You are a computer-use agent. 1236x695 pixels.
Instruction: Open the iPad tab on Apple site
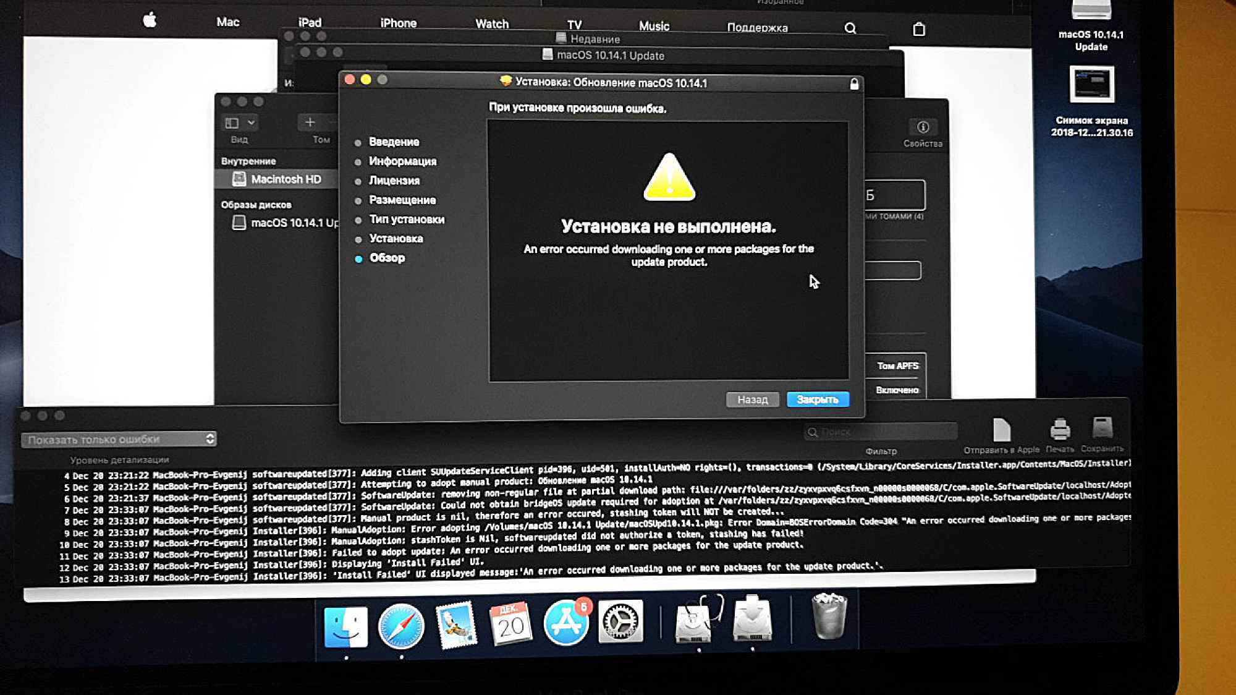(x=310, y=23)
